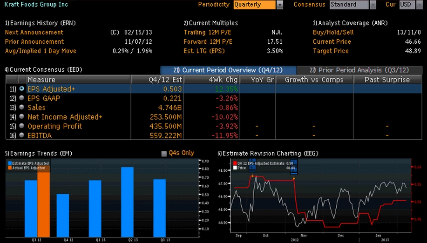Viewport: 427px width, 243px height.
Task: Open the Consensus Standard dropdown
Action: click(349, 5)
